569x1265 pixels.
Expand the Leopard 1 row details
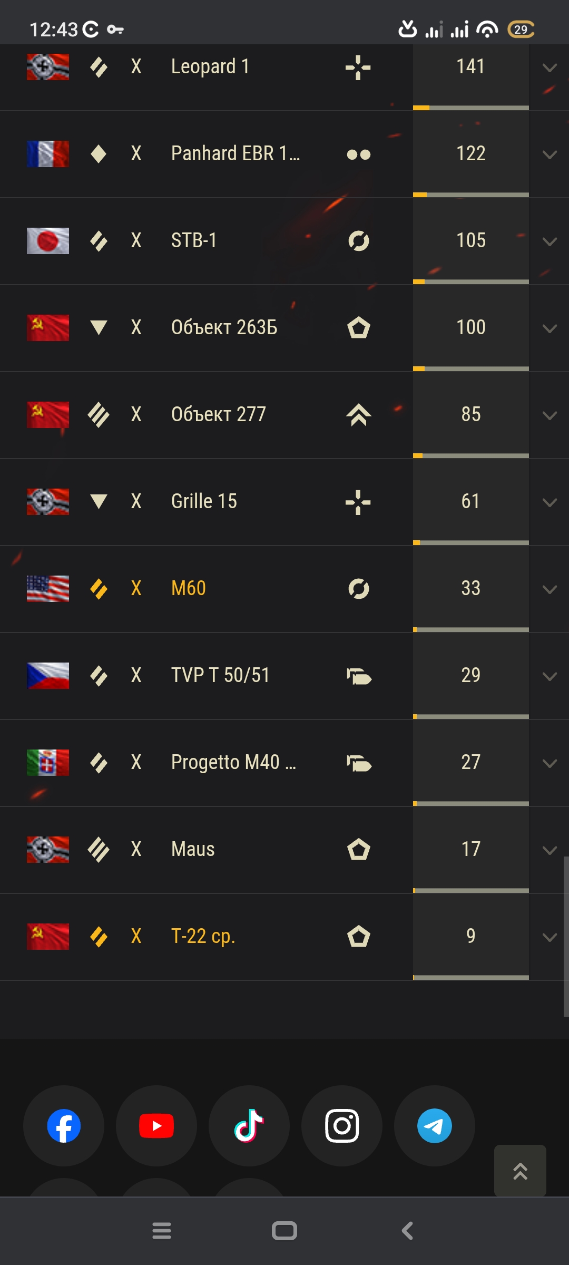click(x=550, y=68)
